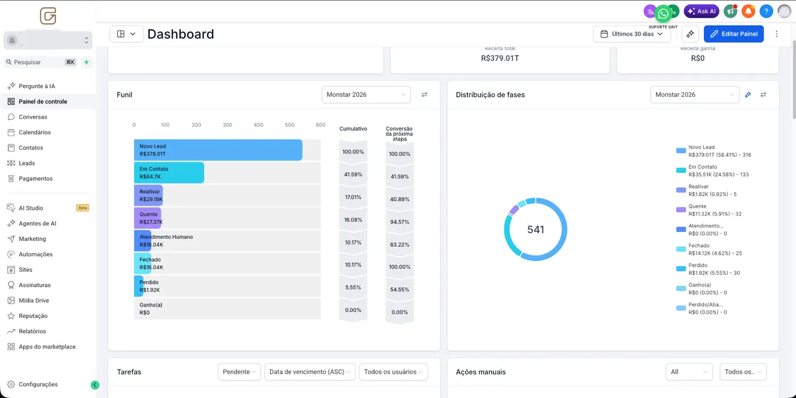The image size is (796, 398).
Task: Click the R$379.01T Receita total value
Action: coord(500,58)
